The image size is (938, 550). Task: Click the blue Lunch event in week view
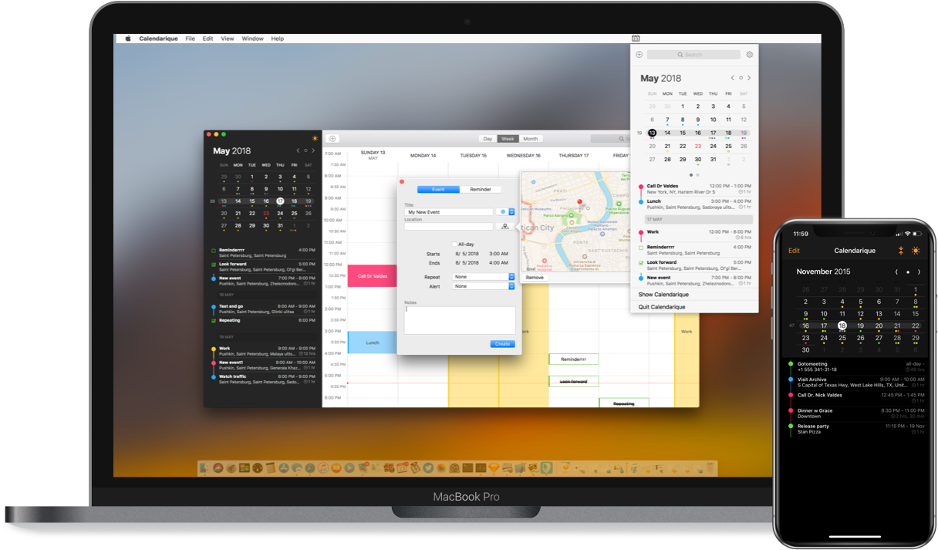coord(373,342)
